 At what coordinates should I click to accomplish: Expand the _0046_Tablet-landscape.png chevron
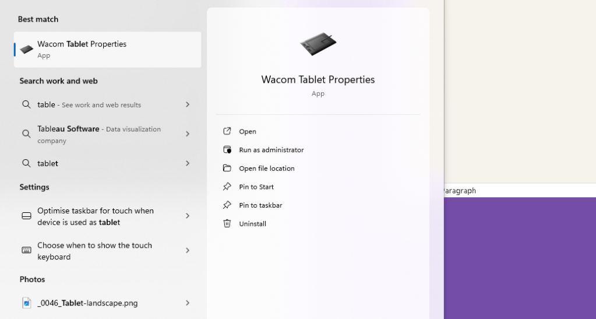coord(188,303)
